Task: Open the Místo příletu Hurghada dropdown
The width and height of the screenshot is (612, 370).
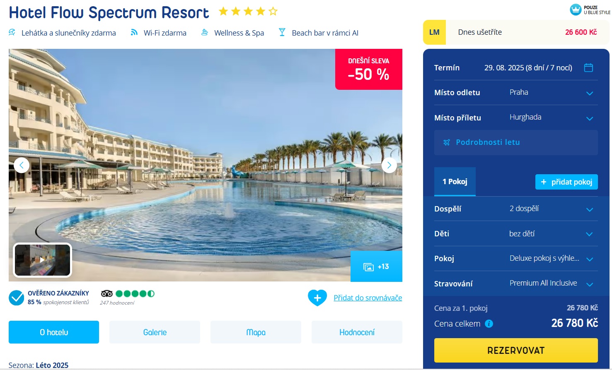Action: (x=516, y=118)
